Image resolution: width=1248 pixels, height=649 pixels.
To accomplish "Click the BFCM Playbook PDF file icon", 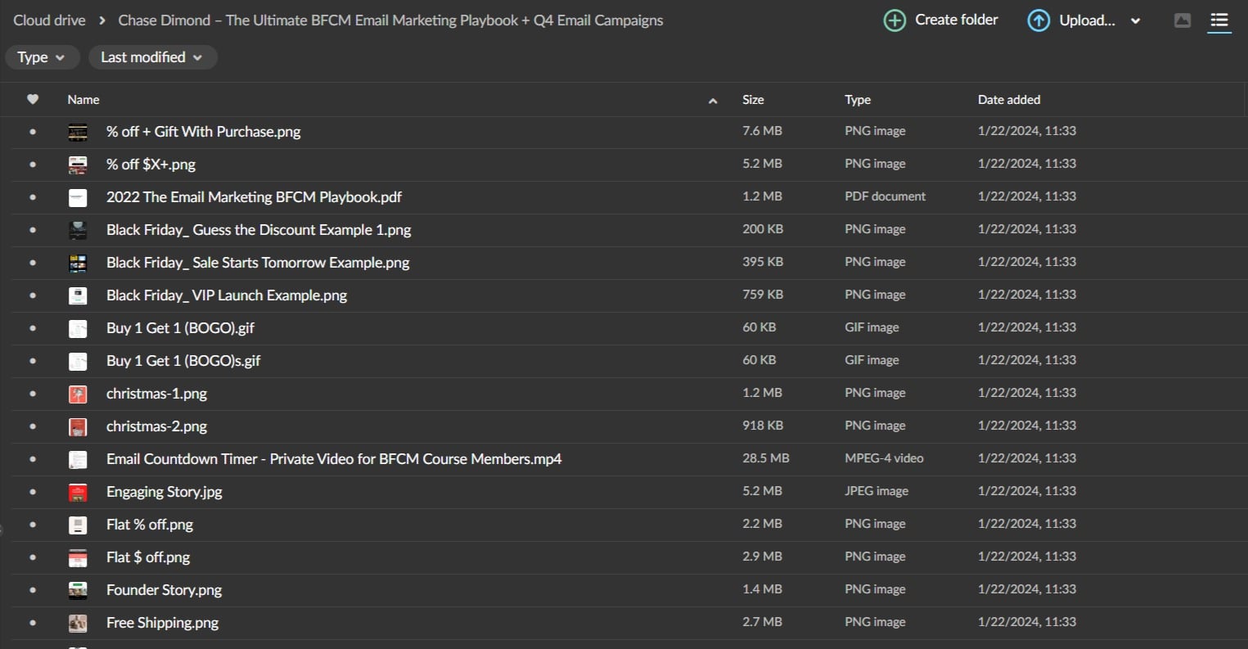I will [x=78, y=197].
